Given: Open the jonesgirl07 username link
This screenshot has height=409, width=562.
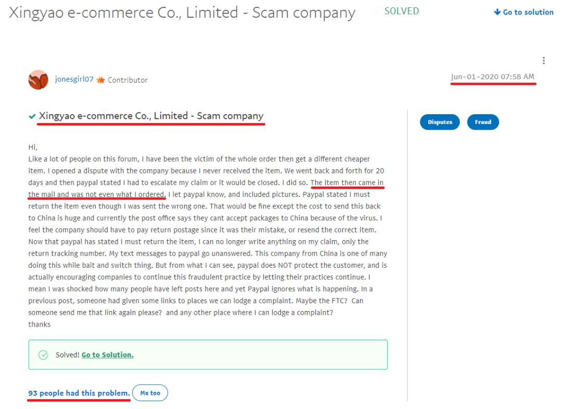Looking at the screenshot, I should click(x=74, y=80).
